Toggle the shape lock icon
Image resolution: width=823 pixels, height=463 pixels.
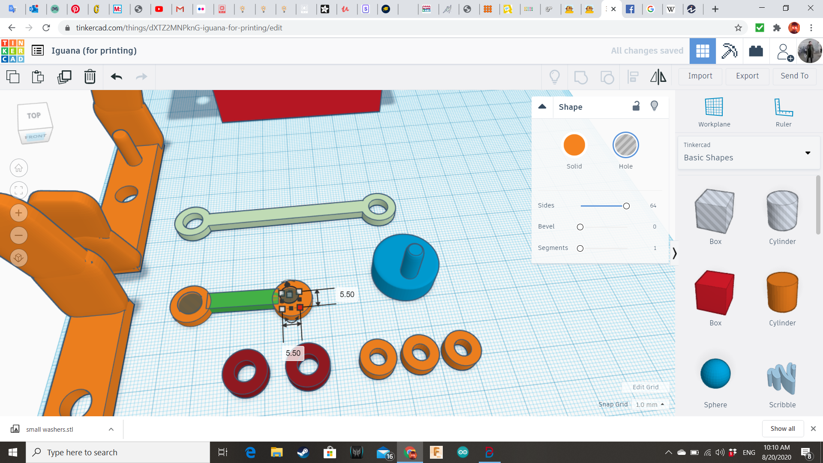pos(636,106)
